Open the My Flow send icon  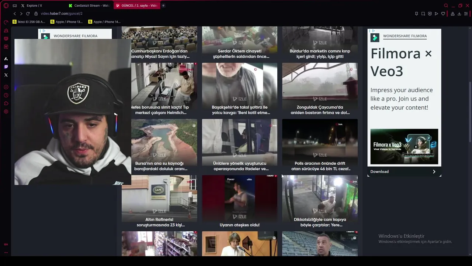tap(436, 14)
